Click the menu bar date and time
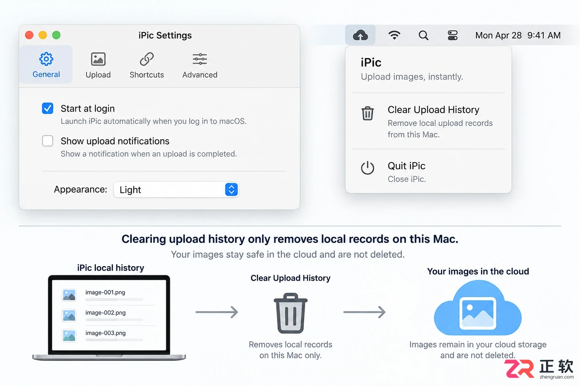 (518, 35)
